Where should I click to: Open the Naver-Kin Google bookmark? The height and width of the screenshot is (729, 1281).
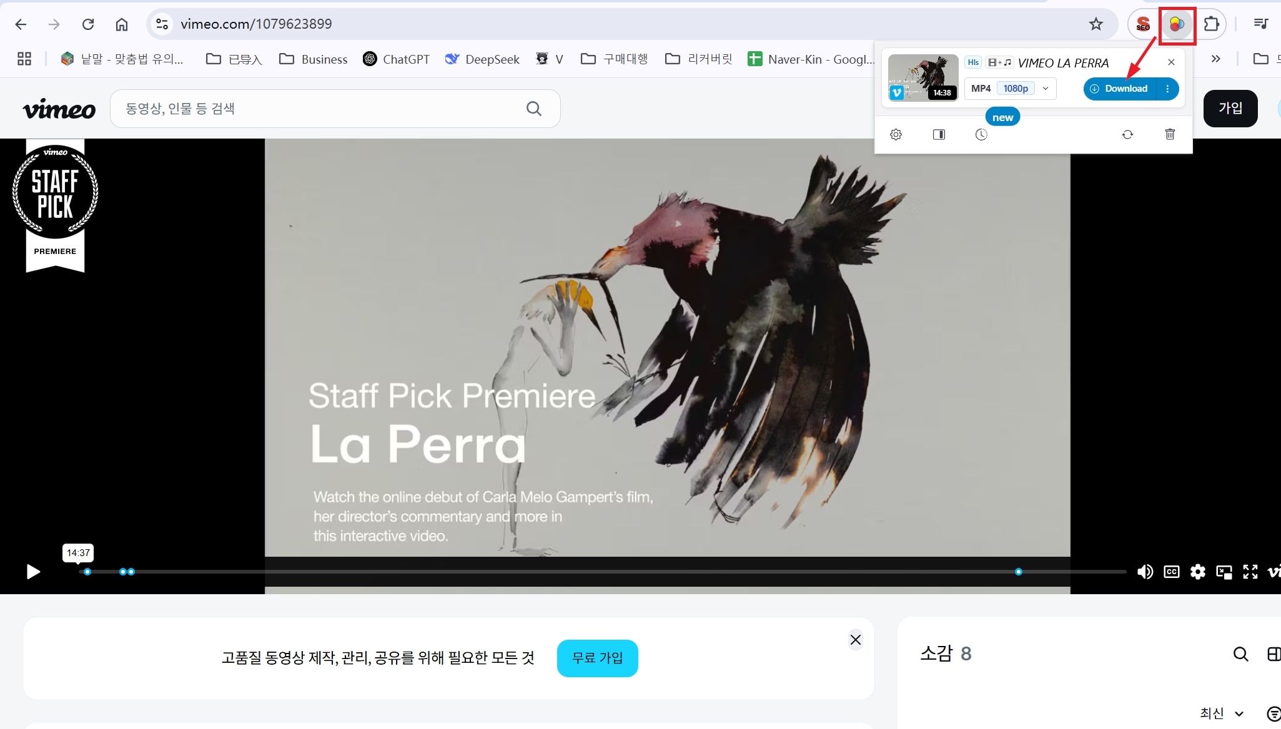811,59
